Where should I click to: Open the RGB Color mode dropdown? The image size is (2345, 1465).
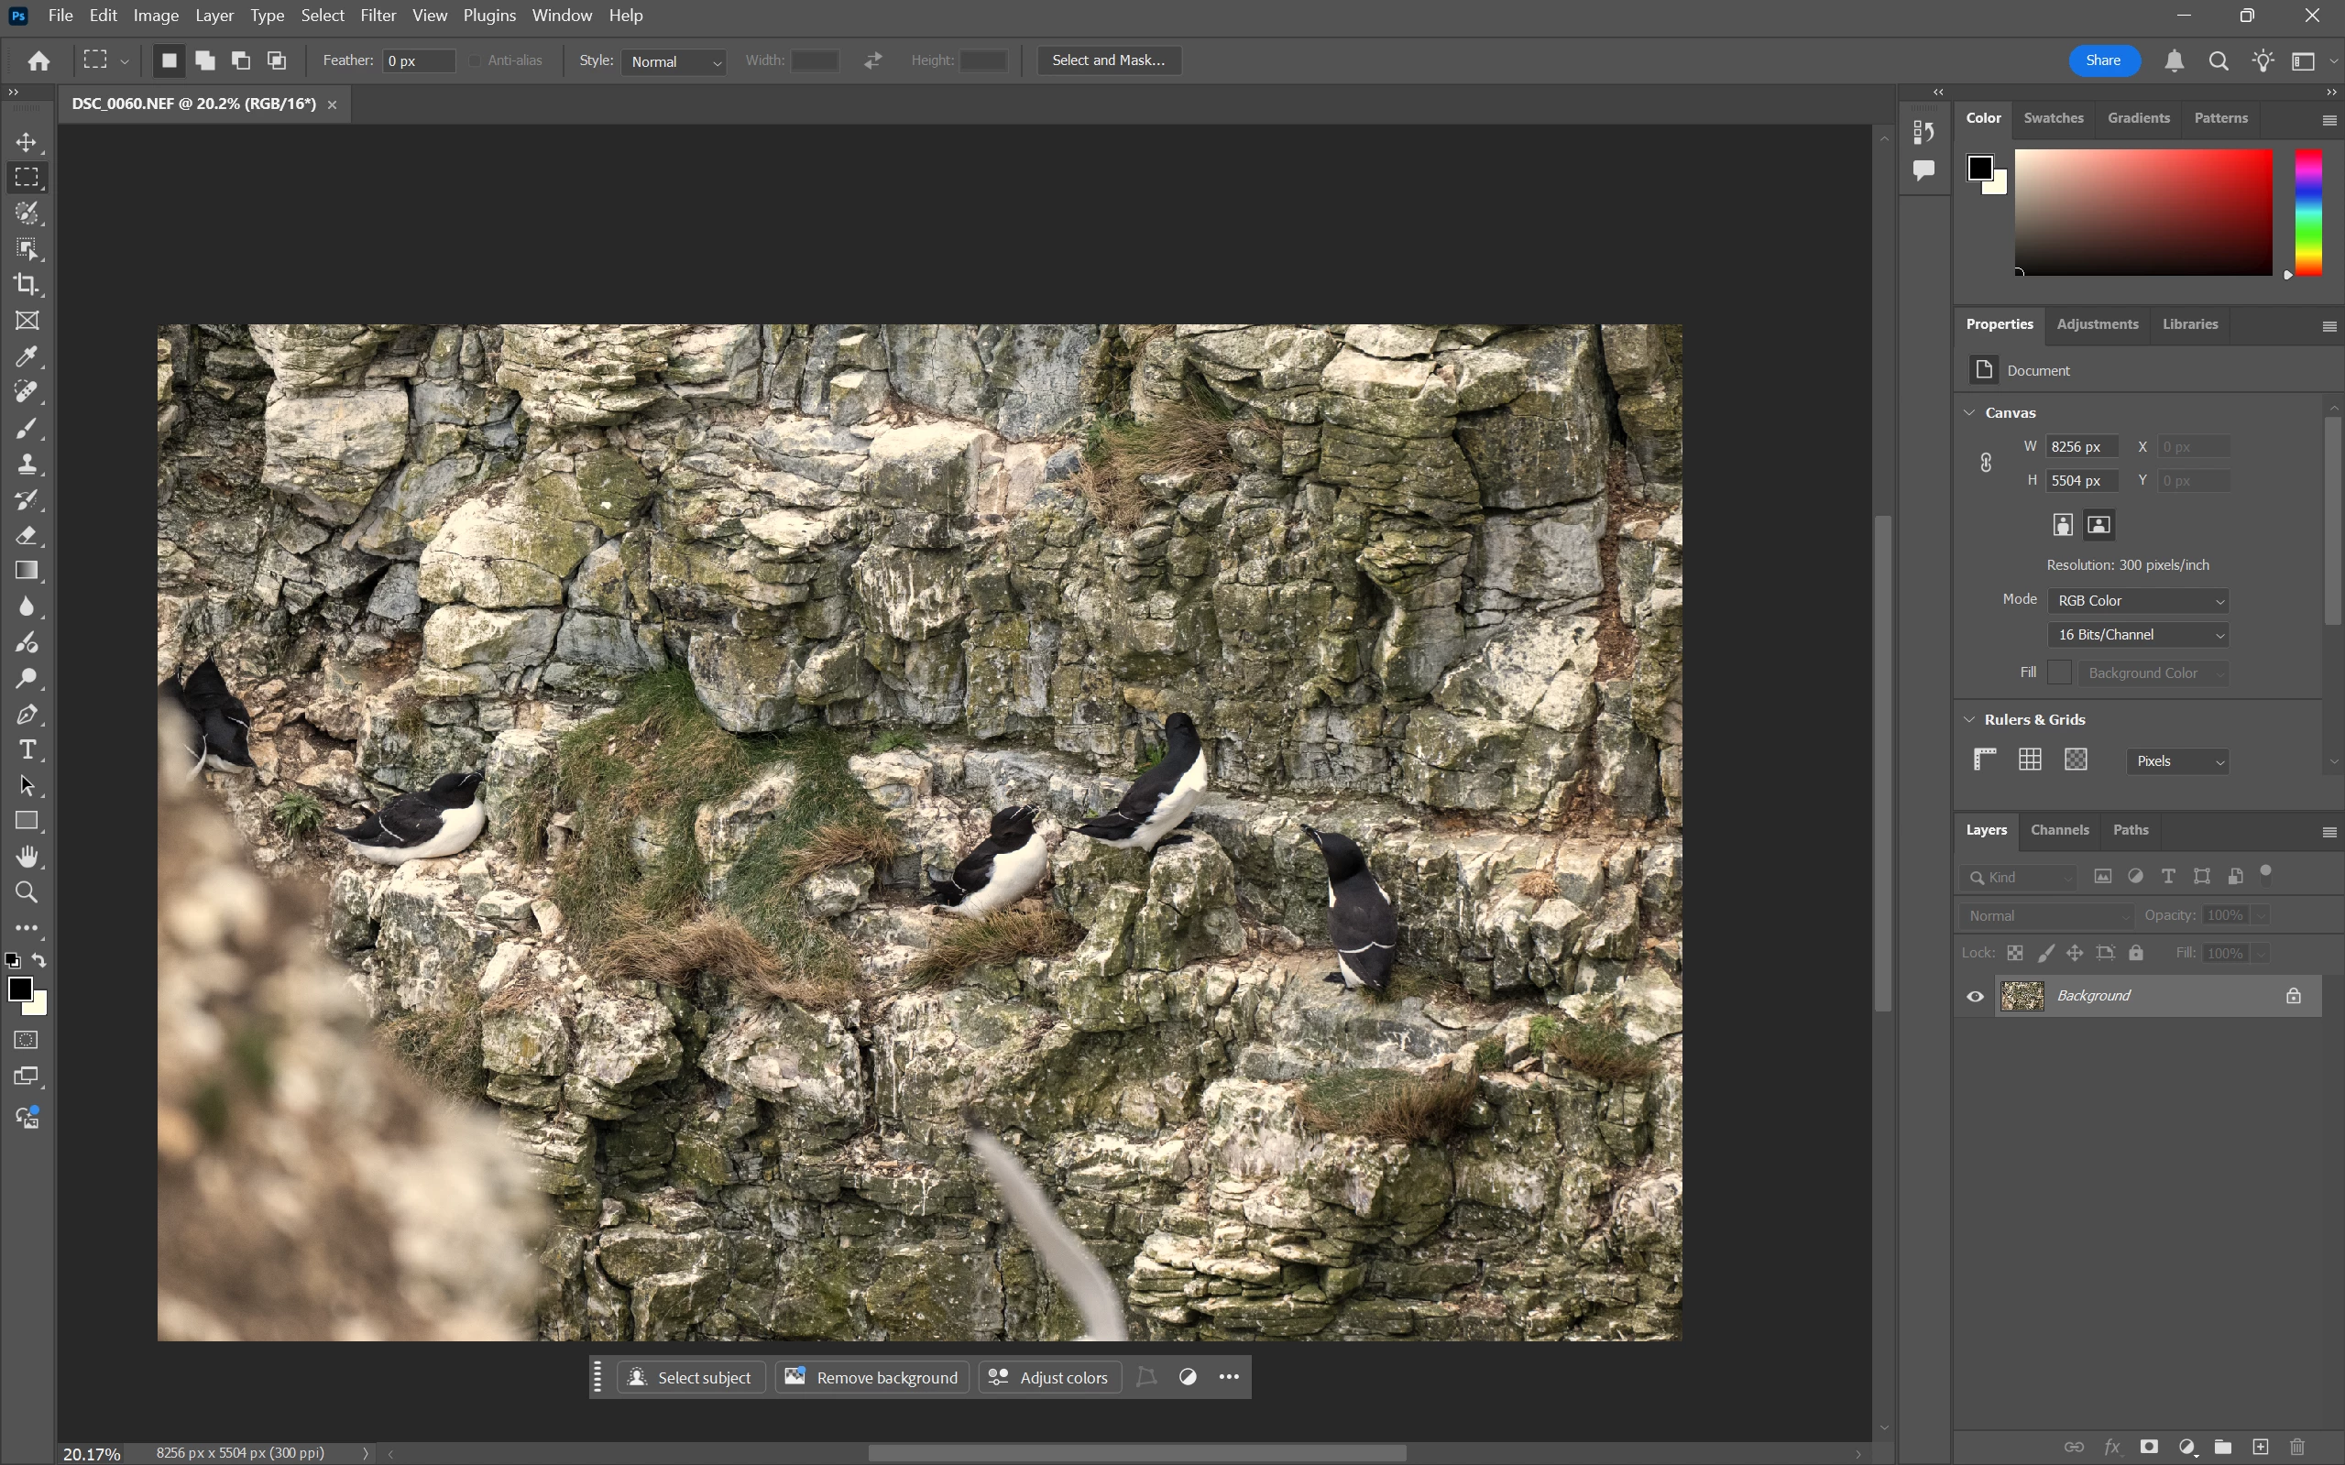2139,601
